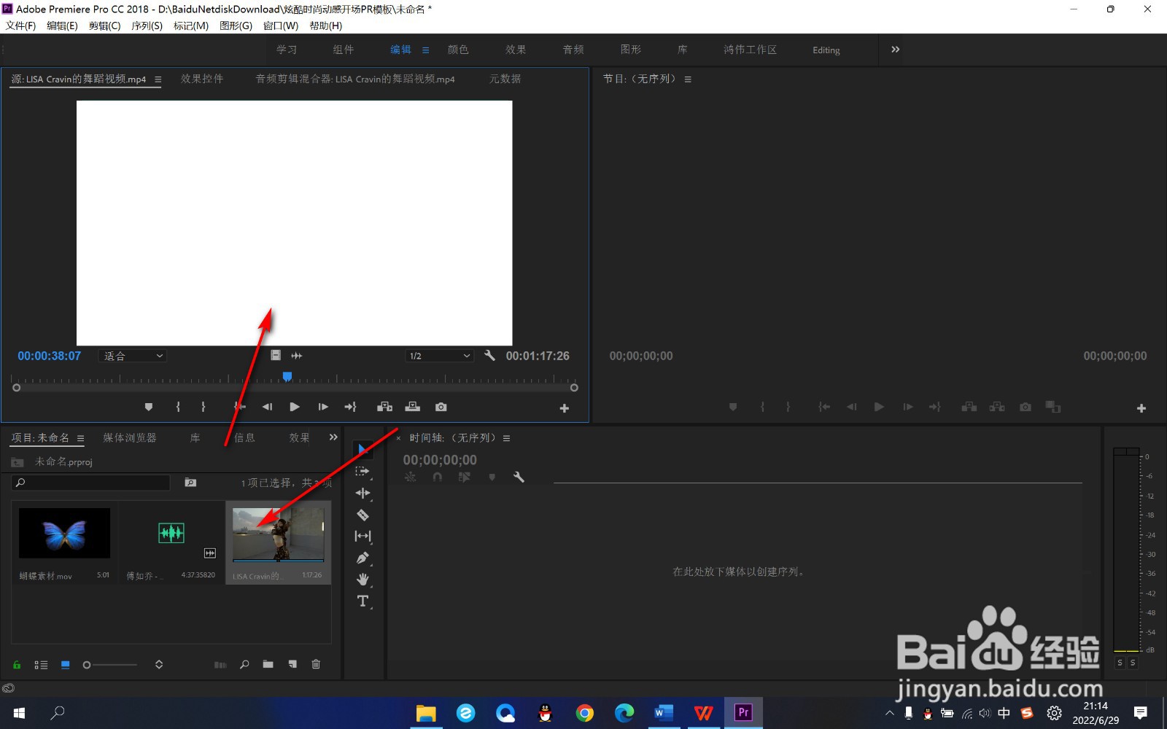Open the 编辑 workspace menu icon
This screenshot has height=729, width=1167.
click(426, 50)
